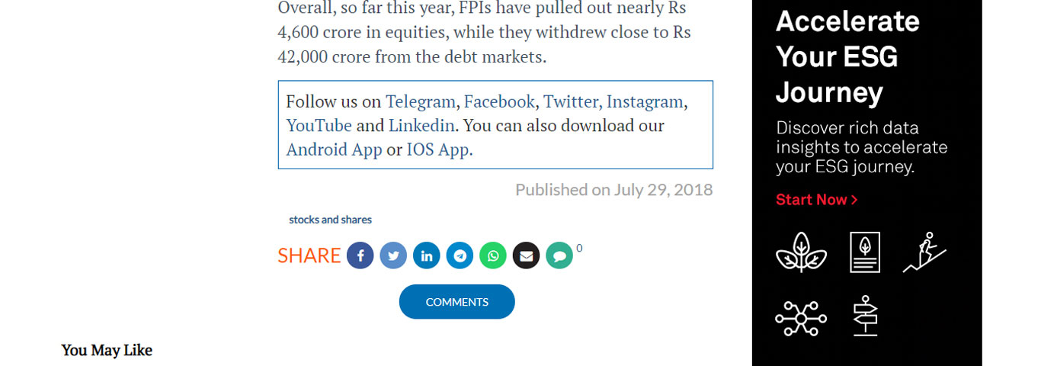The width and height of the screenshot is (1041, 366).
Task: Click the stocks and shares tag
Action: pyautogui.click(x=330, y=220)
